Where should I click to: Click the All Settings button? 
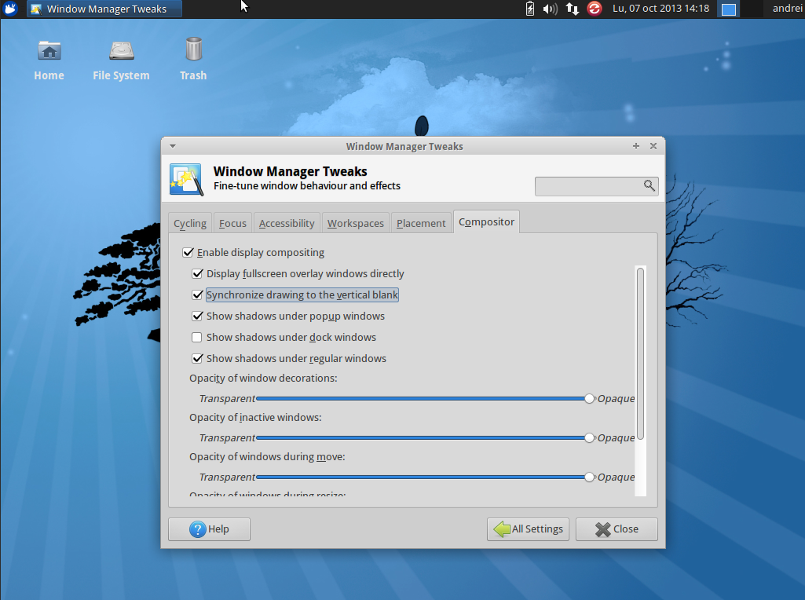pyautogui.click(x=528, y=529)
